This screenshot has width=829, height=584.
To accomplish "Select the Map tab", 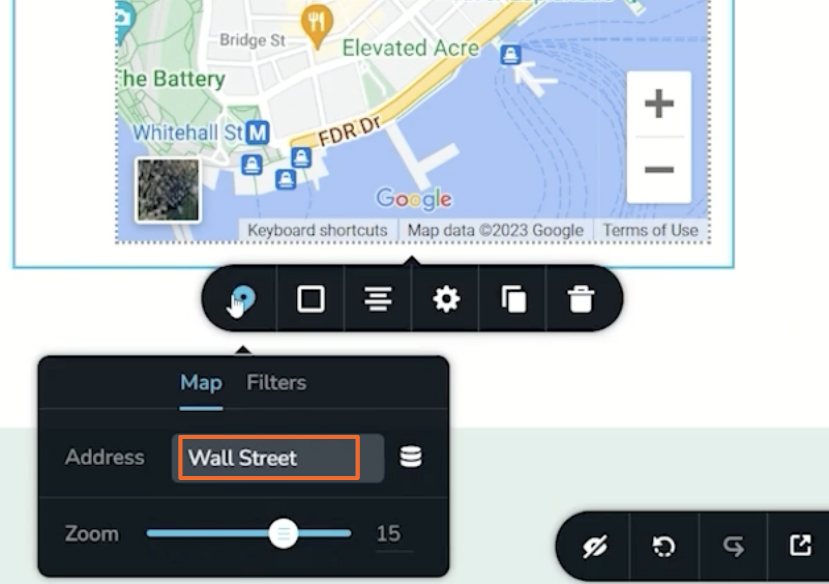I will click(201, 383).
